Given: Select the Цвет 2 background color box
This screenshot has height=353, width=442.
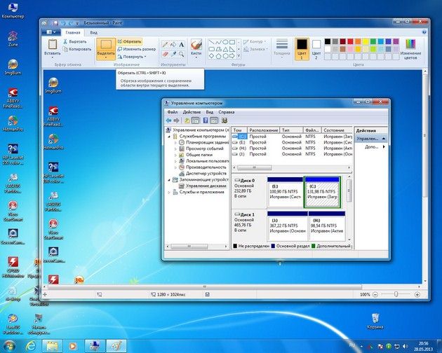Looking at the screenshot, I should tap(316, 49).
